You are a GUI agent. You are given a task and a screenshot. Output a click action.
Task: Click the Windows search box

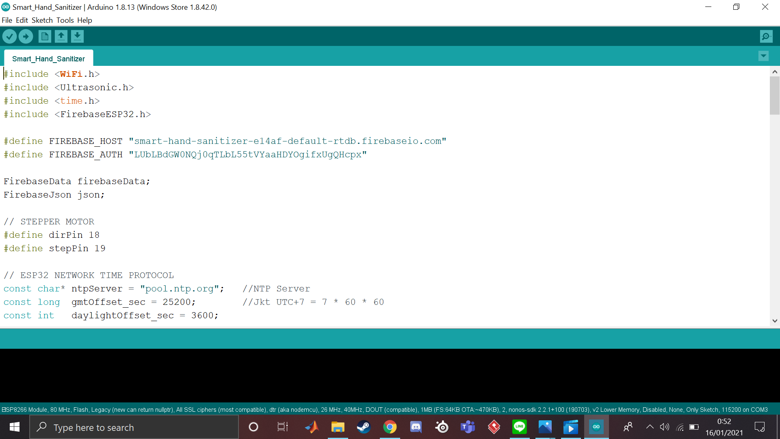coord(134,427)
